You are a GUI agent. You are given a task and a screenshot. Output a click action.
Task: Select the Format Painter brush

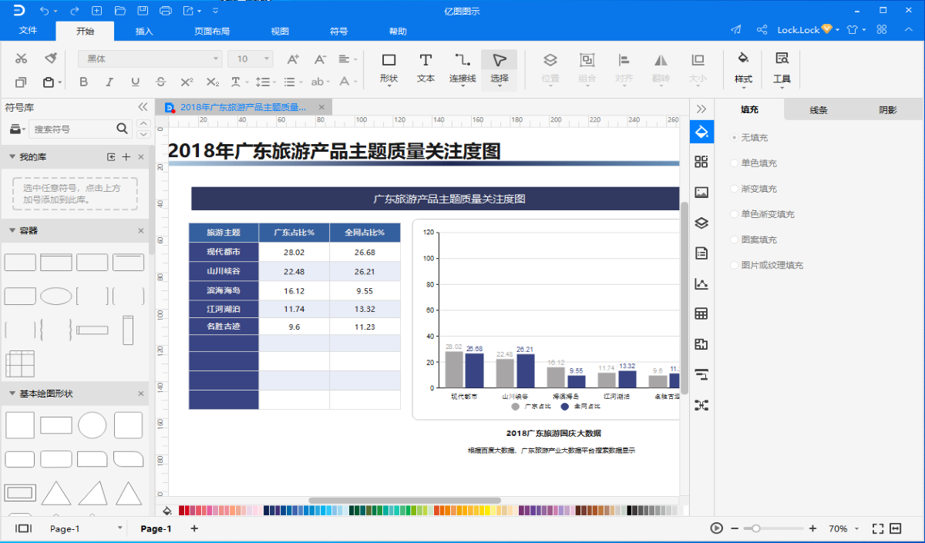point(50,59)
